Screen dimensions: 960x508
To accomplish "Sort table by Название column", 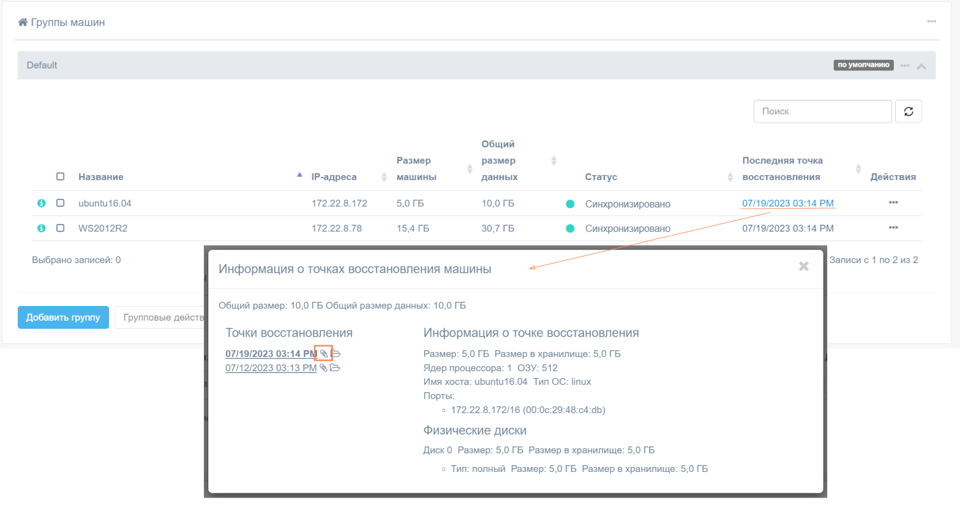I will 101,177.
